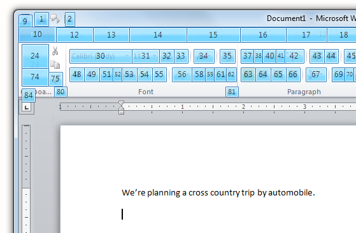The height and width of the screenshot is (233, 356).
Task: Switch to the Home tab
Action: [x=75, y=35]
